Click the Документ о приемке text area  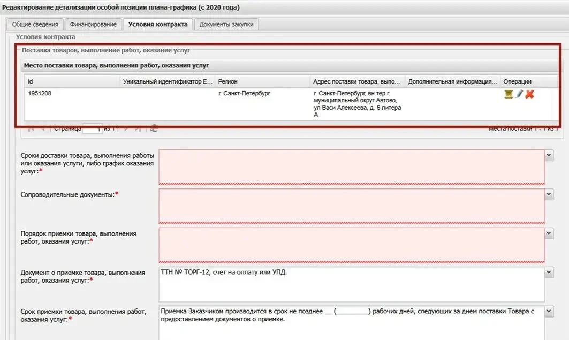click(352, 284)
